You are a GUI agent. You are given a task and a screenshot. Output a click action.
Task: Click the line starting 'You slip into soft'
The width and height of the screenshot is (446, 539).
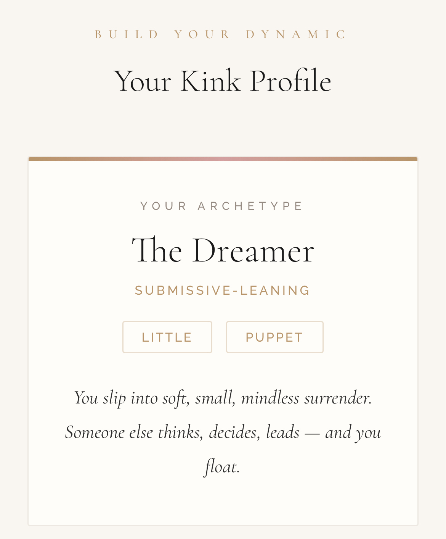point(223,398)
